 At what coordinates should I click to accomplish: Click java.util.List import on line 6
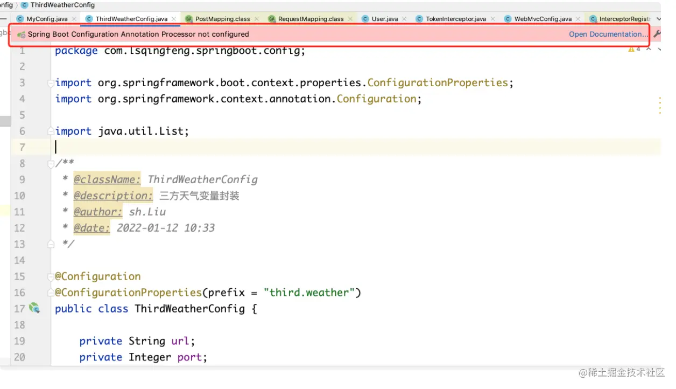[142, 131]
